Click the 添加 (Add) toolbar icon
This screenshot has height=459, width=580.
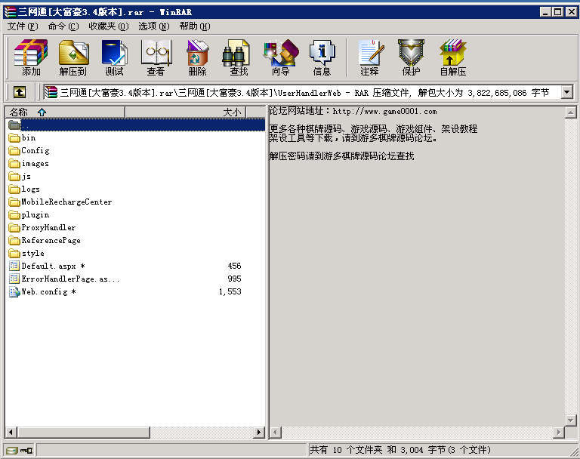pos(31,57)
